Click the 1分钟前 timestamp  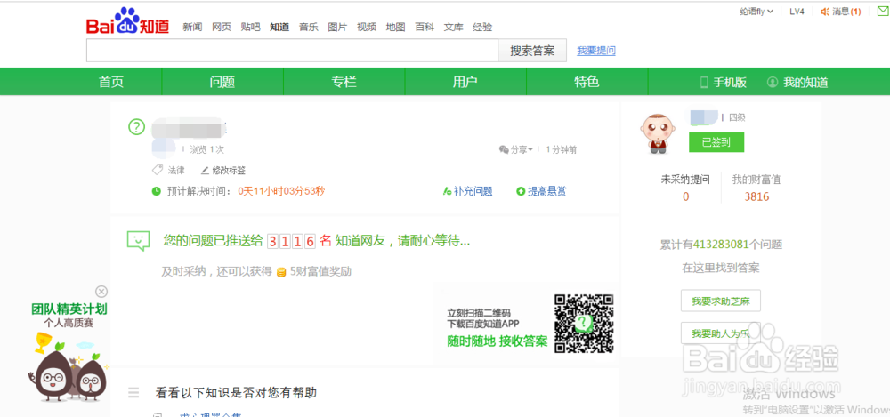click(561, 149)
